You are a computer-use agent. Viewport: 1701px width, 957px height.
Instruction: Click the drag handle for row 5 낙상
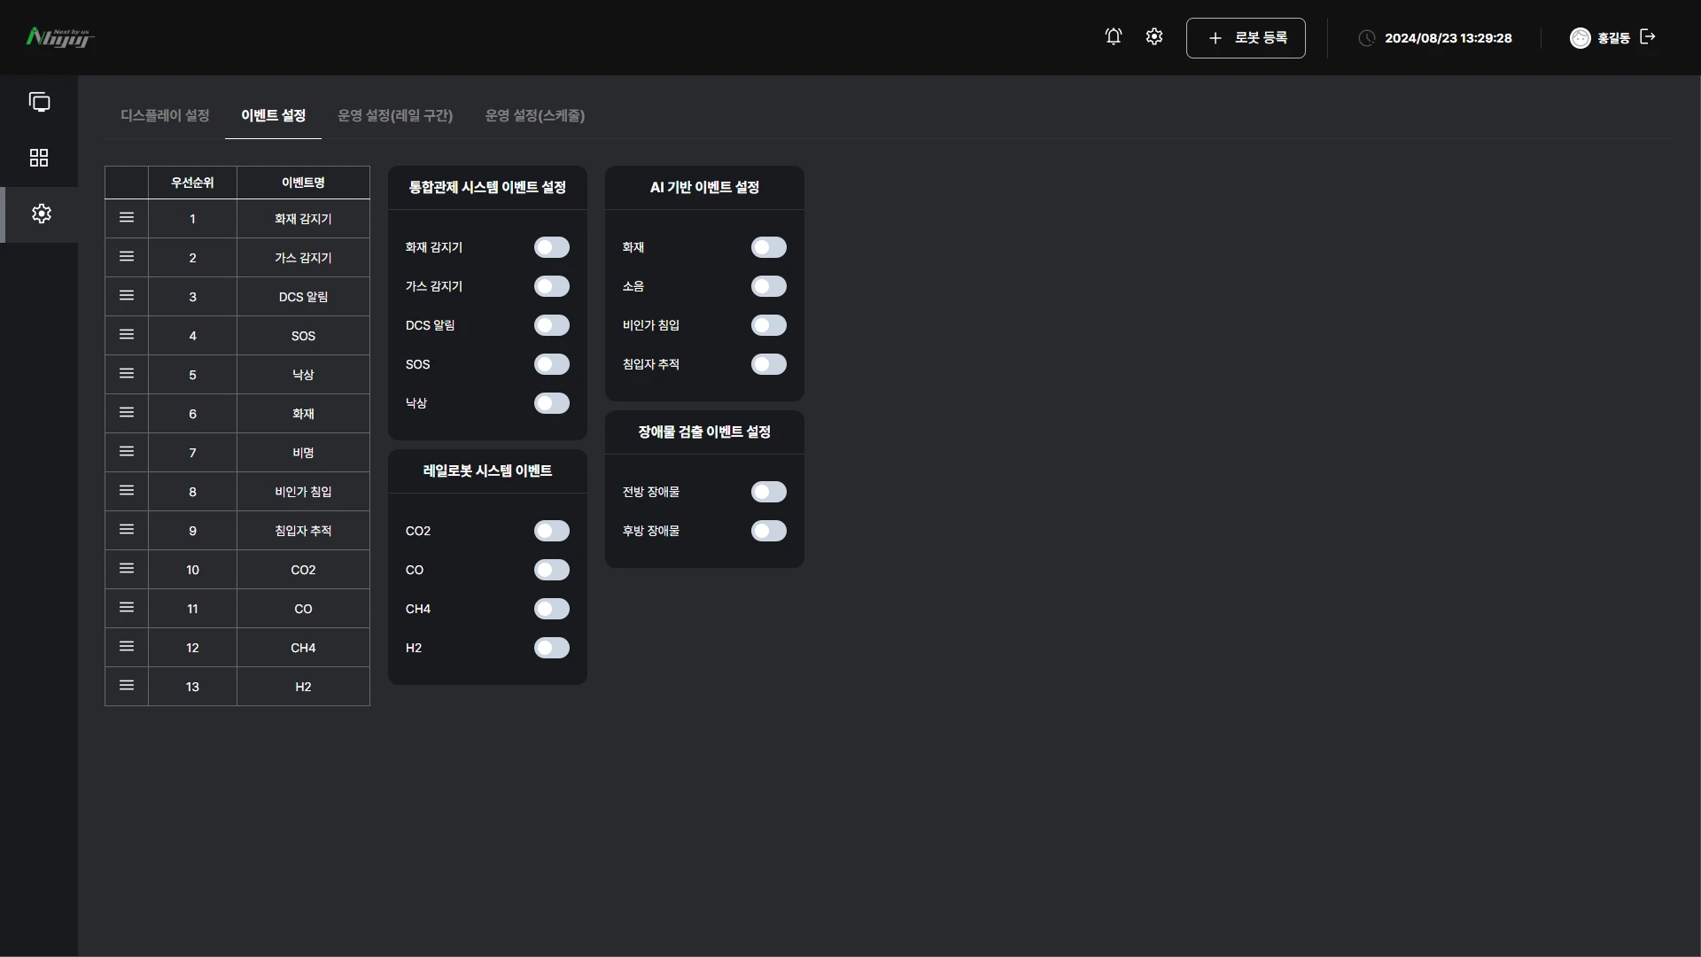[x=127, y=374]
